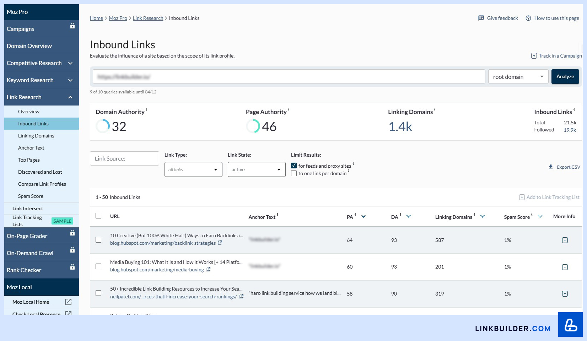Click the PA column info icon
587x341 pixels.
[355, 215]
